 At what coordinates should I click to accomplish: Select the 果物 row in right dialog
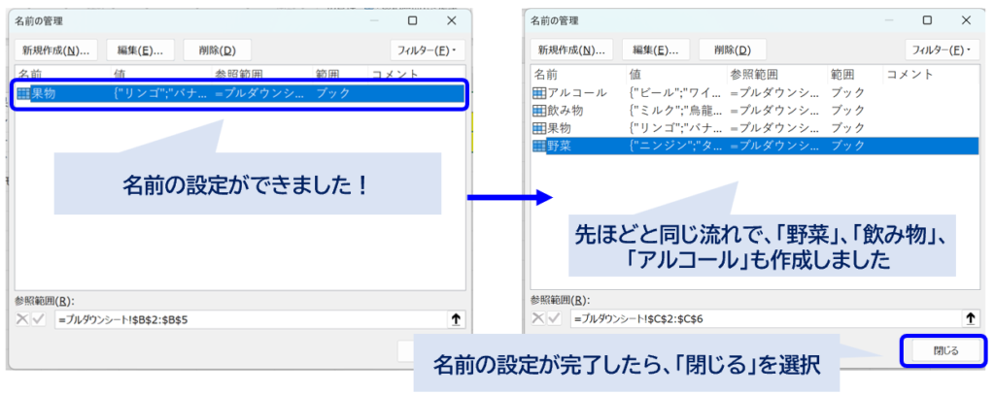[755, 128]
